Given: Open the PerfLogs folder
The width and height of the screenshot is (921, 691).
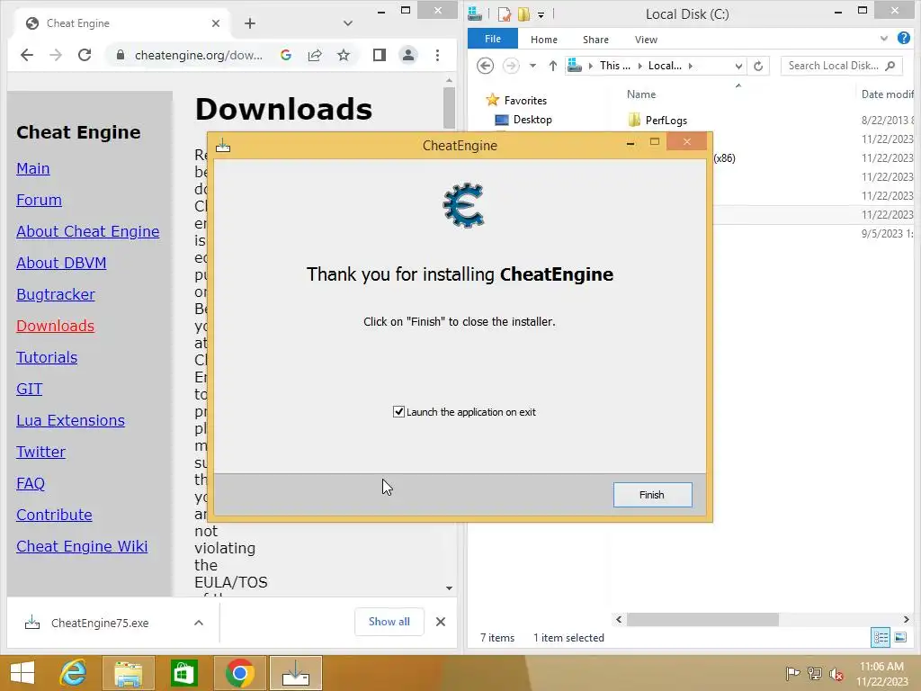Looking at the screenshot, I should point(666,121).
